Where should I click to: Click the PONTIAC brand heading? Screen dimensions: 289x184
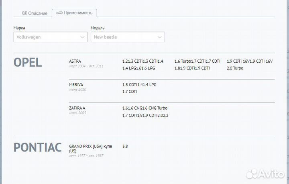pyautogui.click(x=38, y=147)
